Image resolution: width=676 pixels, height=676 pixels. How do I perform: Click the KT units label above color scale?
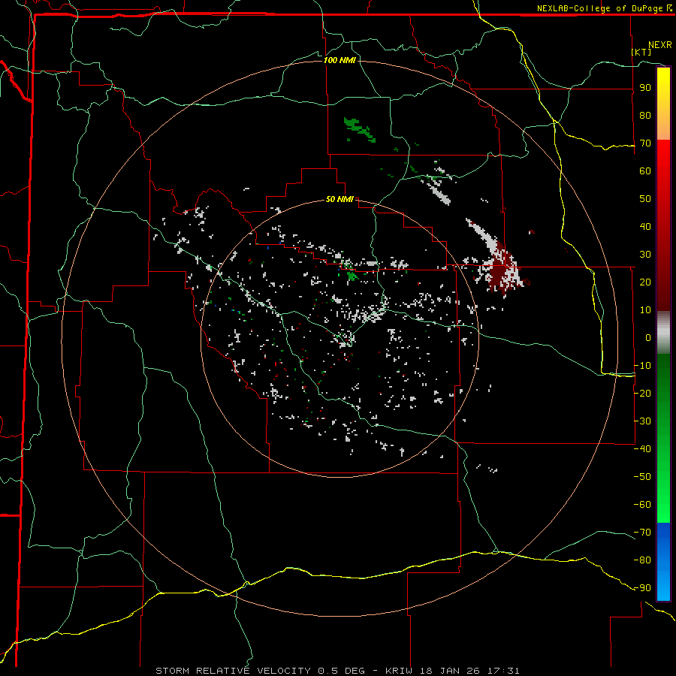tap(641, 52)
